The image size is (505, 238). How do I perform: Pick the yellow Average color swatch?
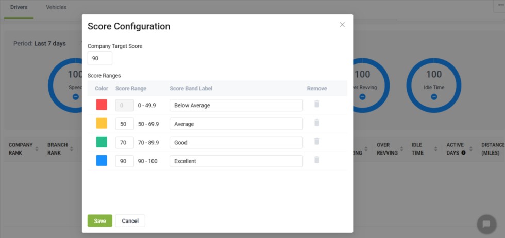coord(102,123)
